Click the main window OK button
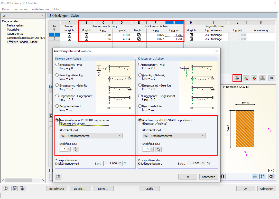279x199 pixels. click(246, 188)
